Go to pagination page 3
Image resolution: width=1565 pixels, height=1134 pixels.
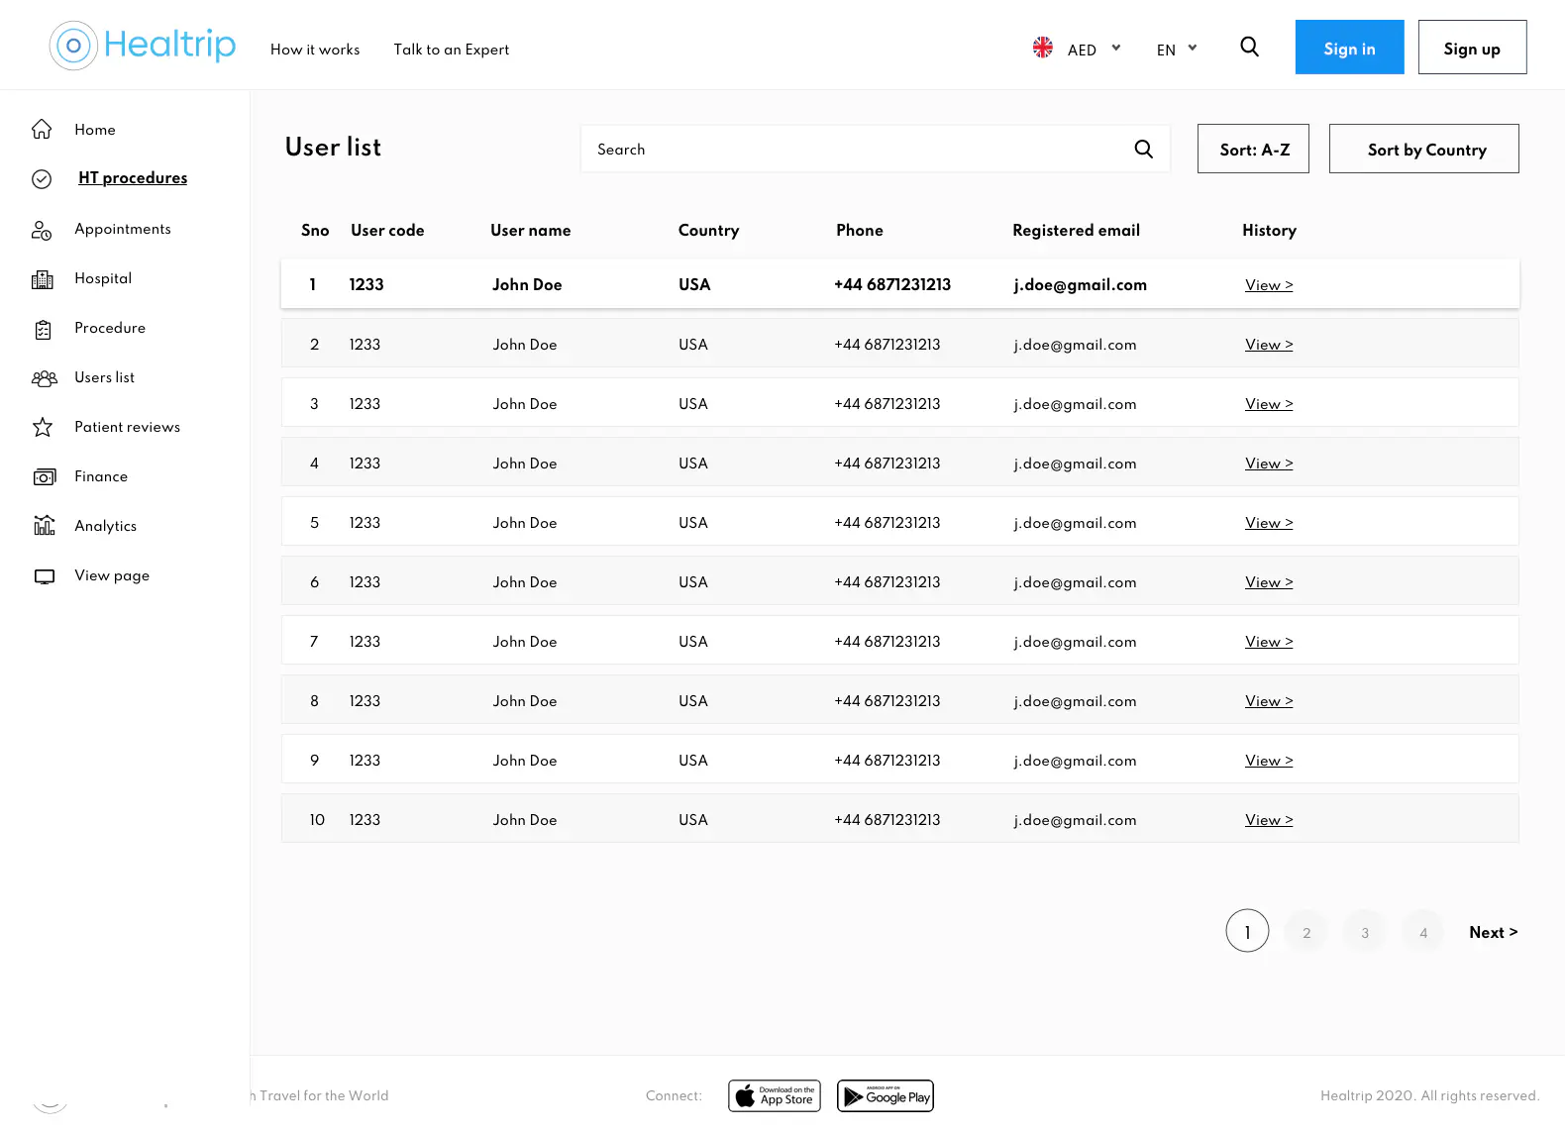(1365, 932)
